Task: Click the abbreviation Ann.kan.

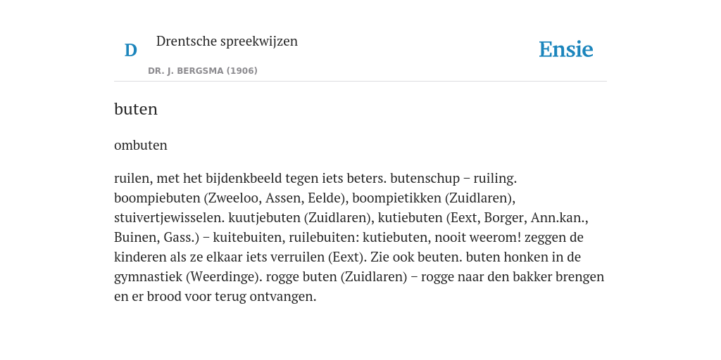Action: pos(556,218)
